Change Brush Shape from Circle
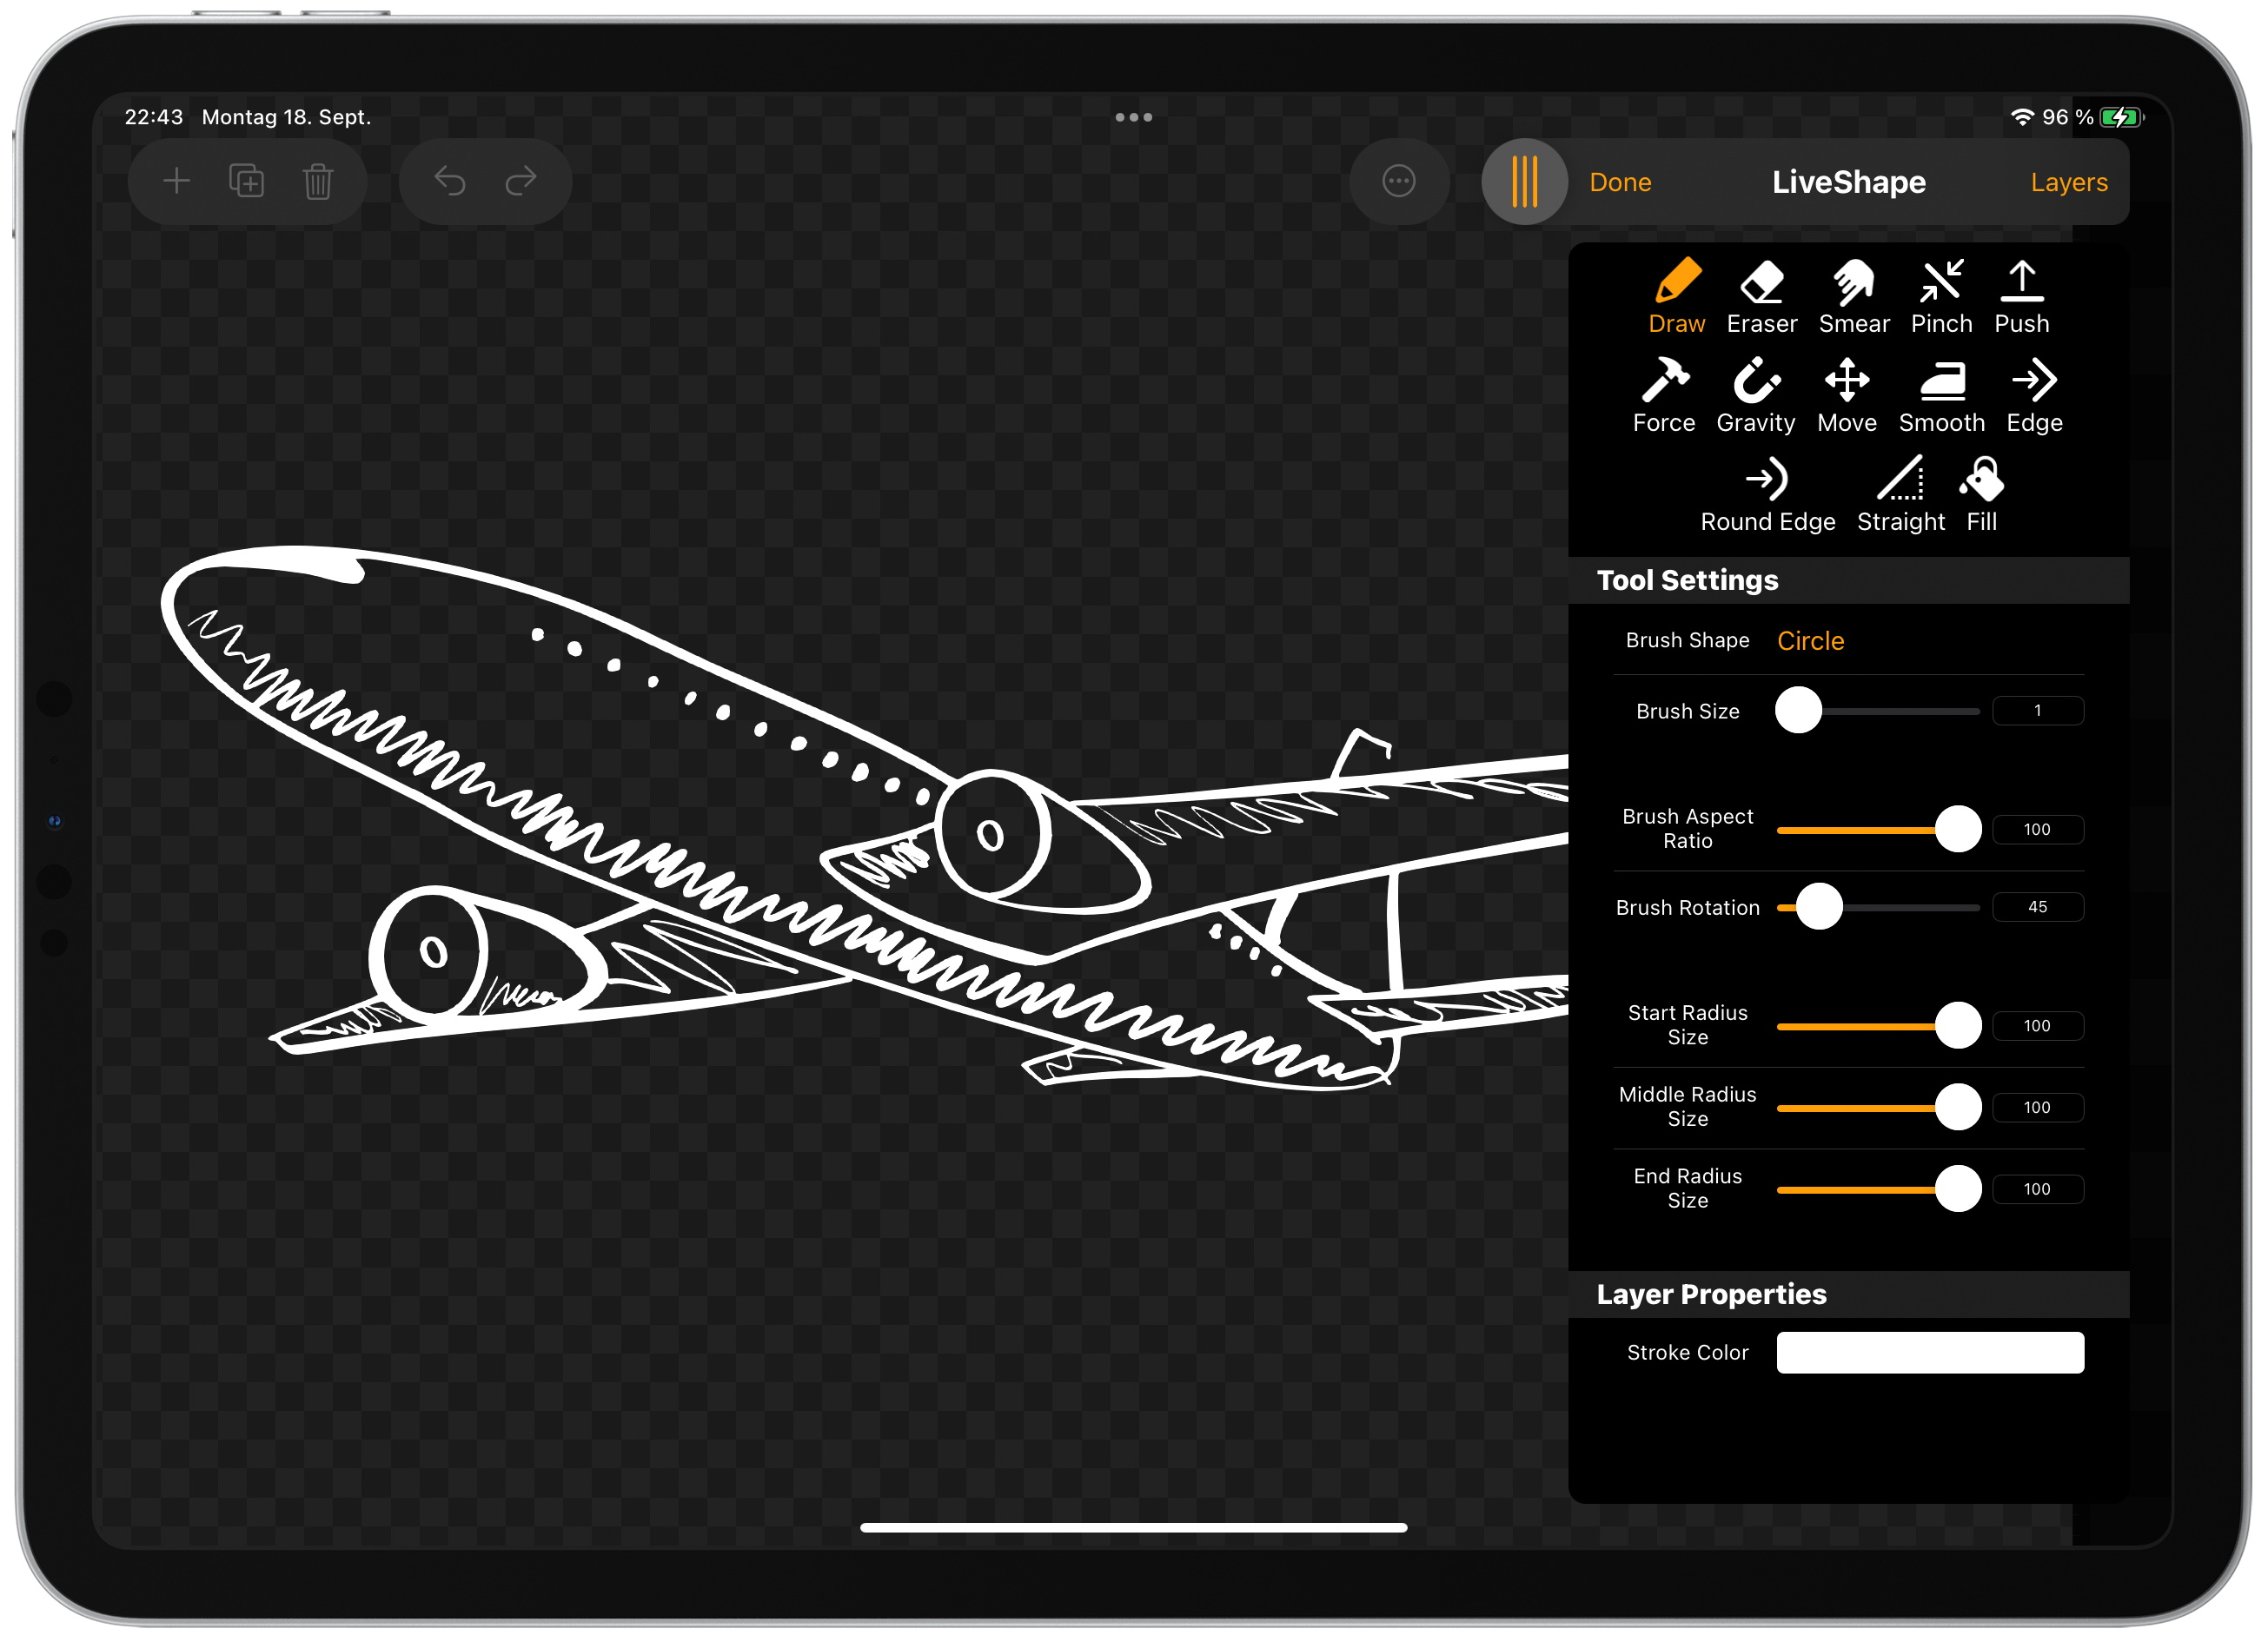Screen dimensions: 2268x1642 1810,640
